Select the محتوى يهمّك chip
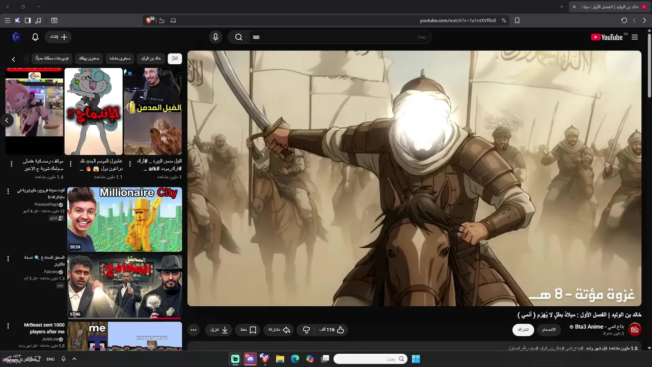 89,59
